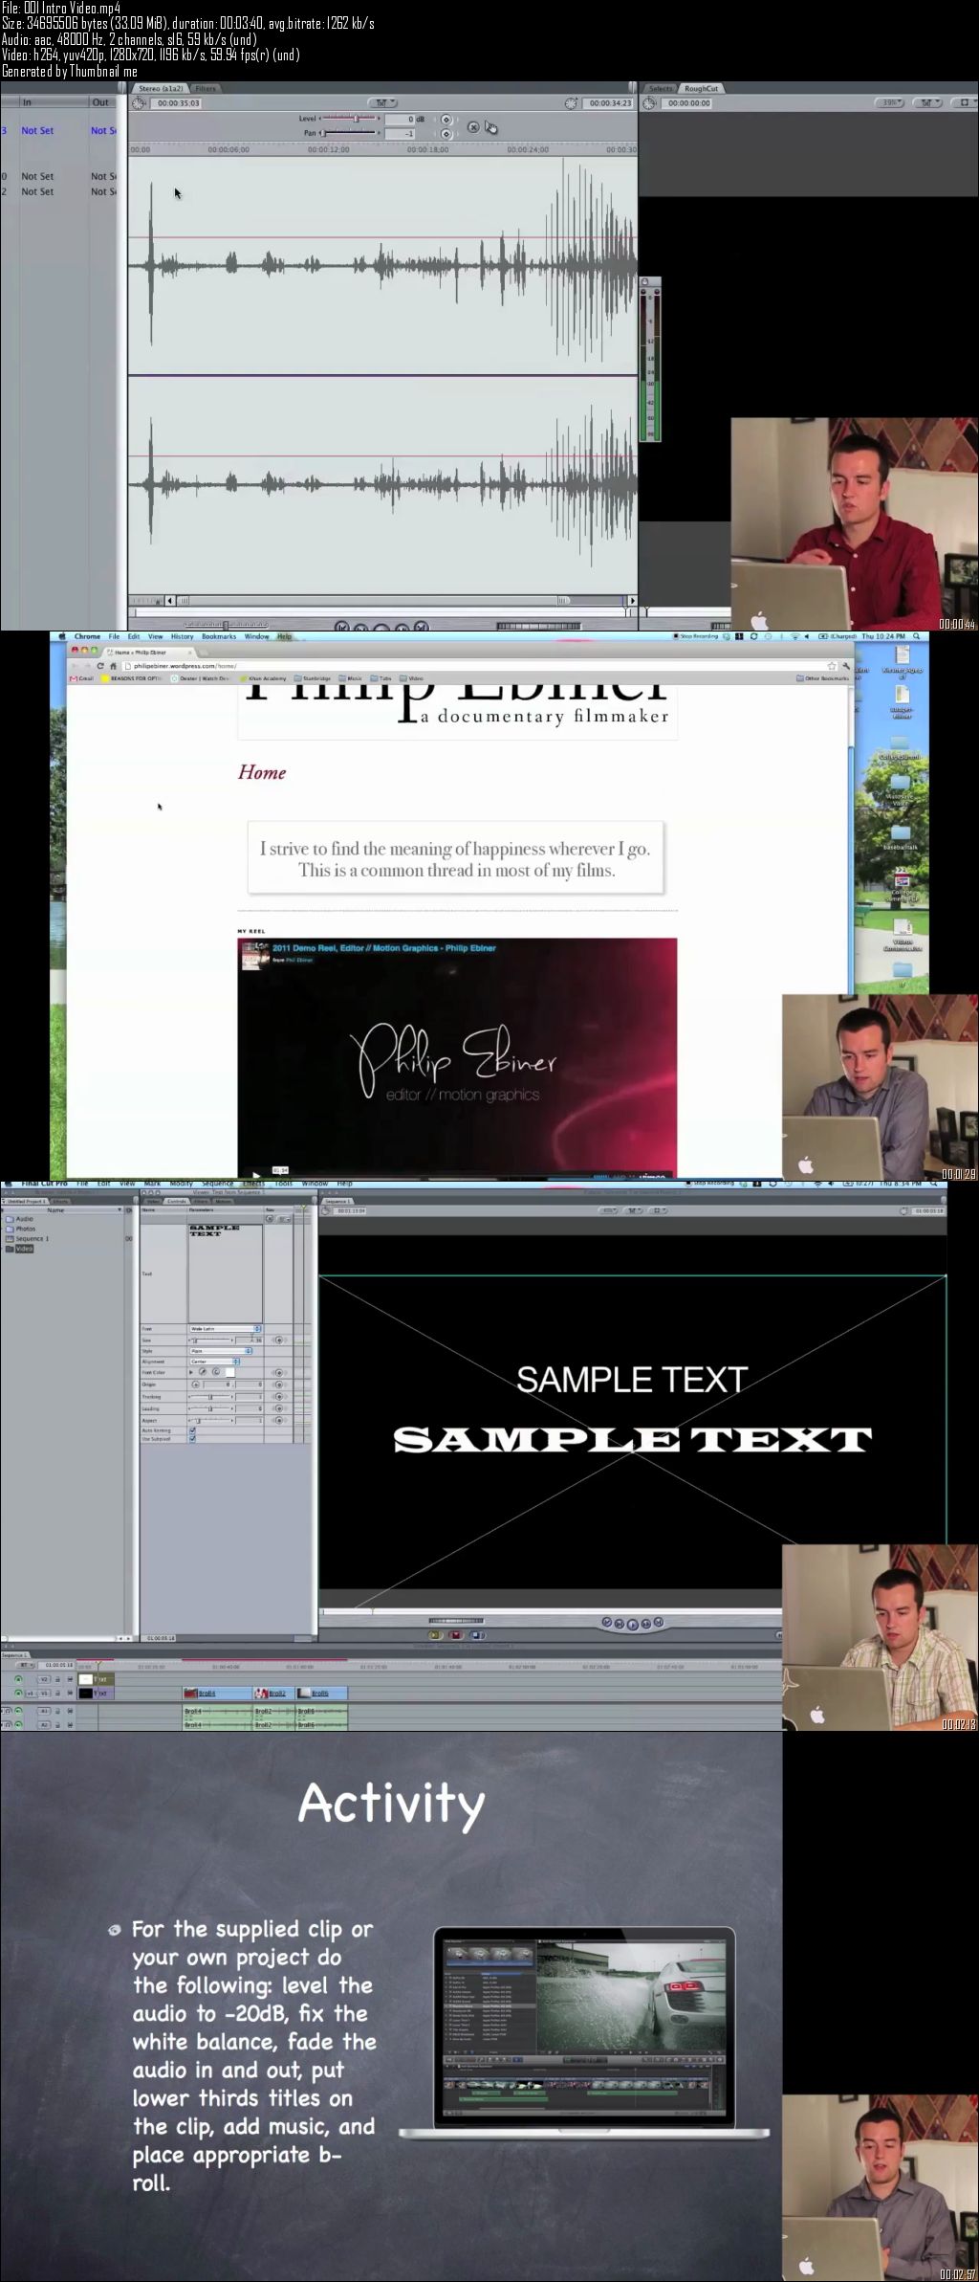
Task: Open the Font dropdown (Wide Latin)
Action: click(x=225, y=1329)
